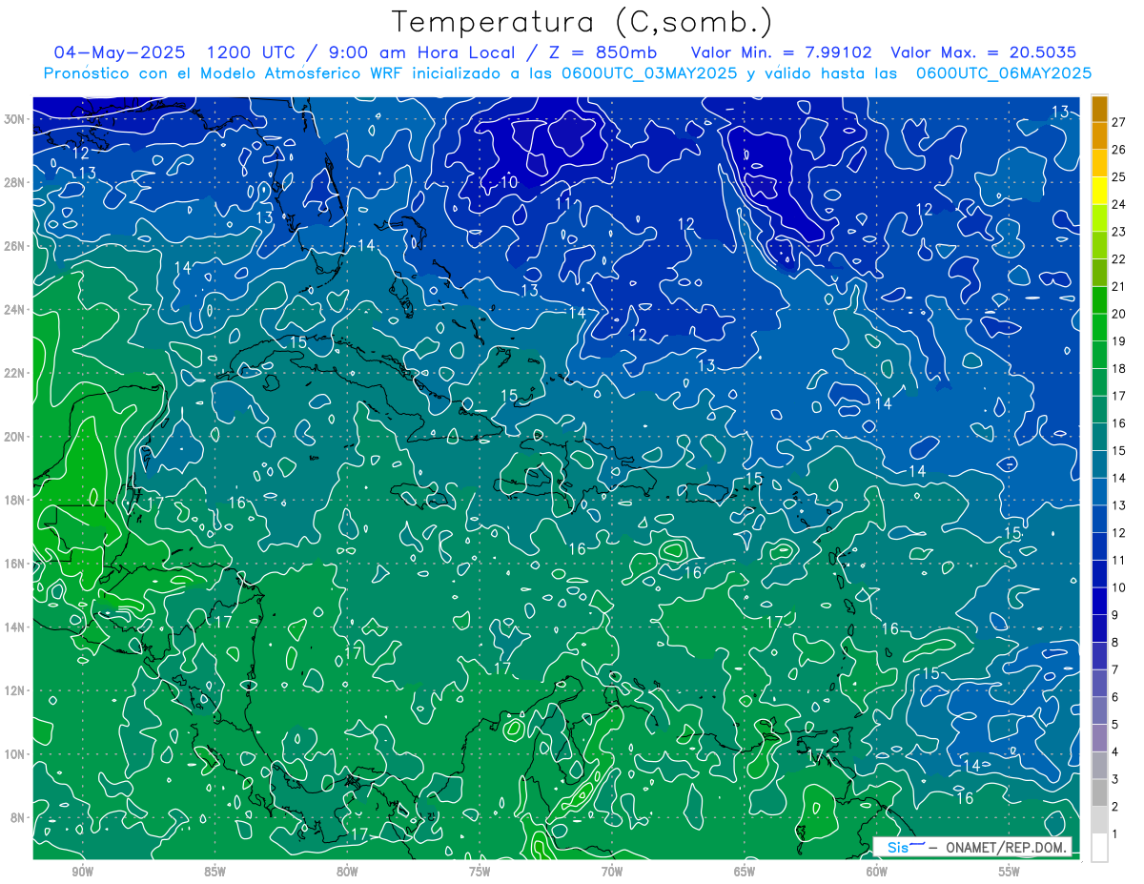Pick the gray colorbar swatch labeled 2
Viewport: 1144px width, 884px height.
coord(1099,793)
